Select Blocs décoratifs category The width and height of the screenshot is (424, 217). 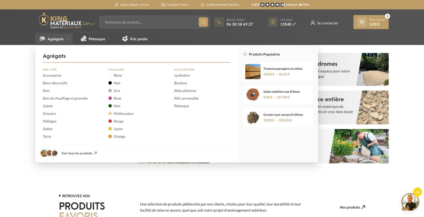(55, 83)
